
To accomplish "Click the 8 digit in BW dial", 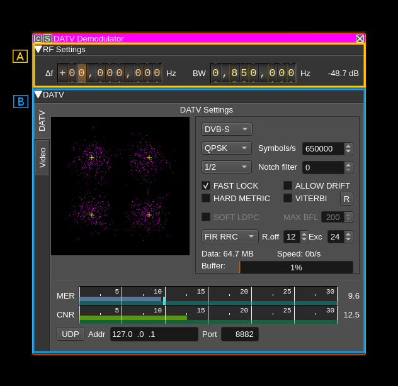I will tap(234, 73).
